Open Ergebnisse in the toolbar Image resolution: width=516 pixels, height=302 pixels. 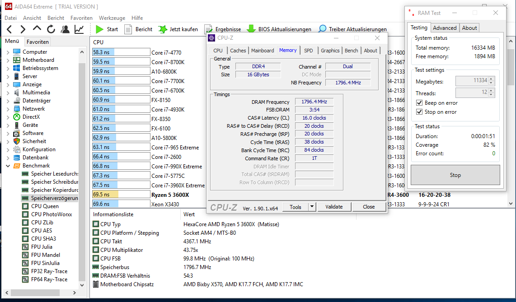223,29
